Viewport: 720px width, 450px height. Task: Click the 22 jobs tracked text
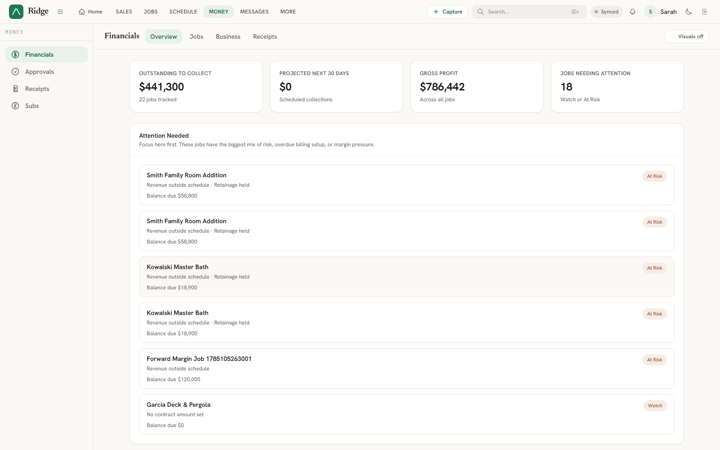[x=157, y=99]
